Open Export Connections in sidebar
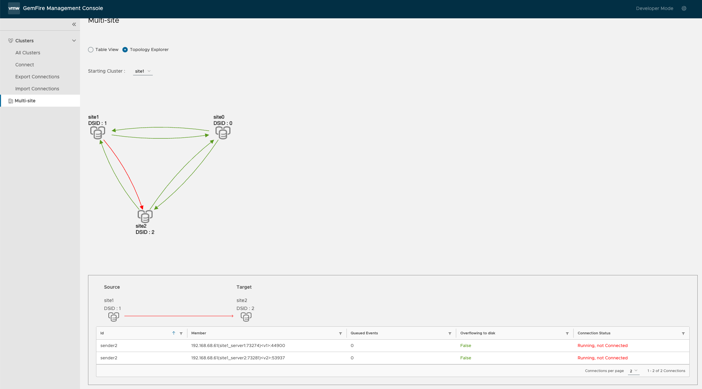The image size is (702, 389). [x=37, y=77]
